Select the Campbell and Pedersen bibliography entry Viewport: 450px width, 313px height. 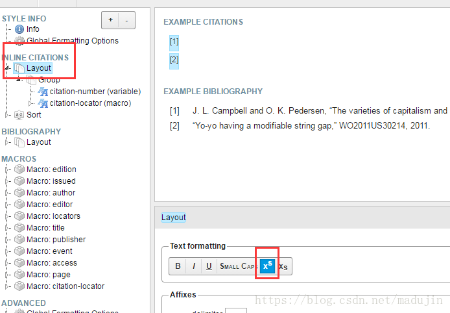click(x=310, y=110)
